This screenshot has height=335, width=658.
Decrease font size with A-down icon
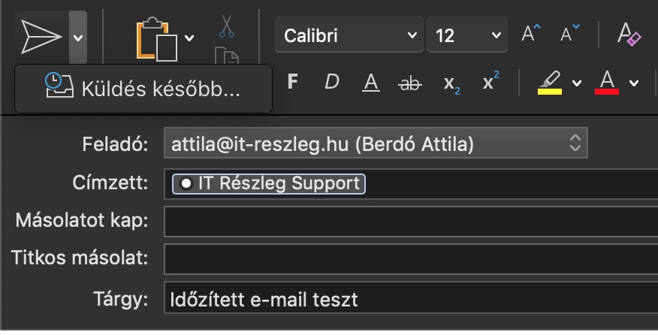click(571, 35)
